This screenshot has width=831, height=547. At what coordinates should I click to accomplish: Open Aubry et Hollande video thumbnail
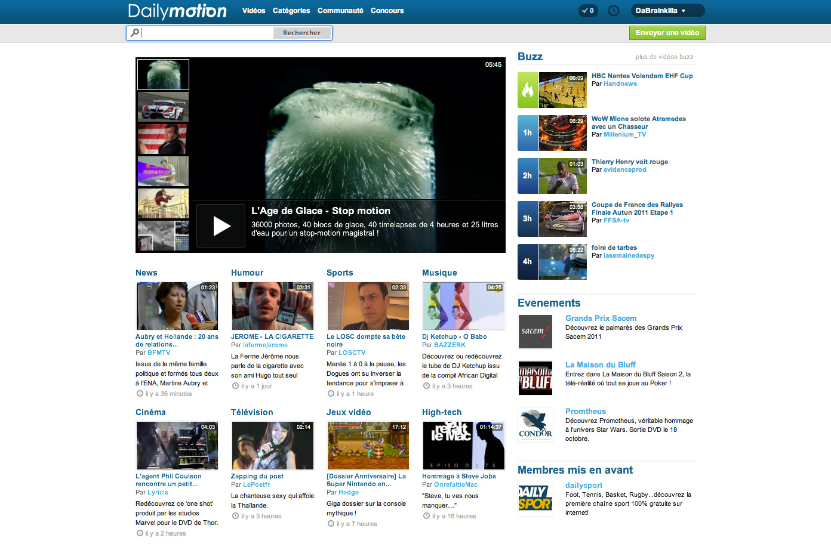(177, 306)
